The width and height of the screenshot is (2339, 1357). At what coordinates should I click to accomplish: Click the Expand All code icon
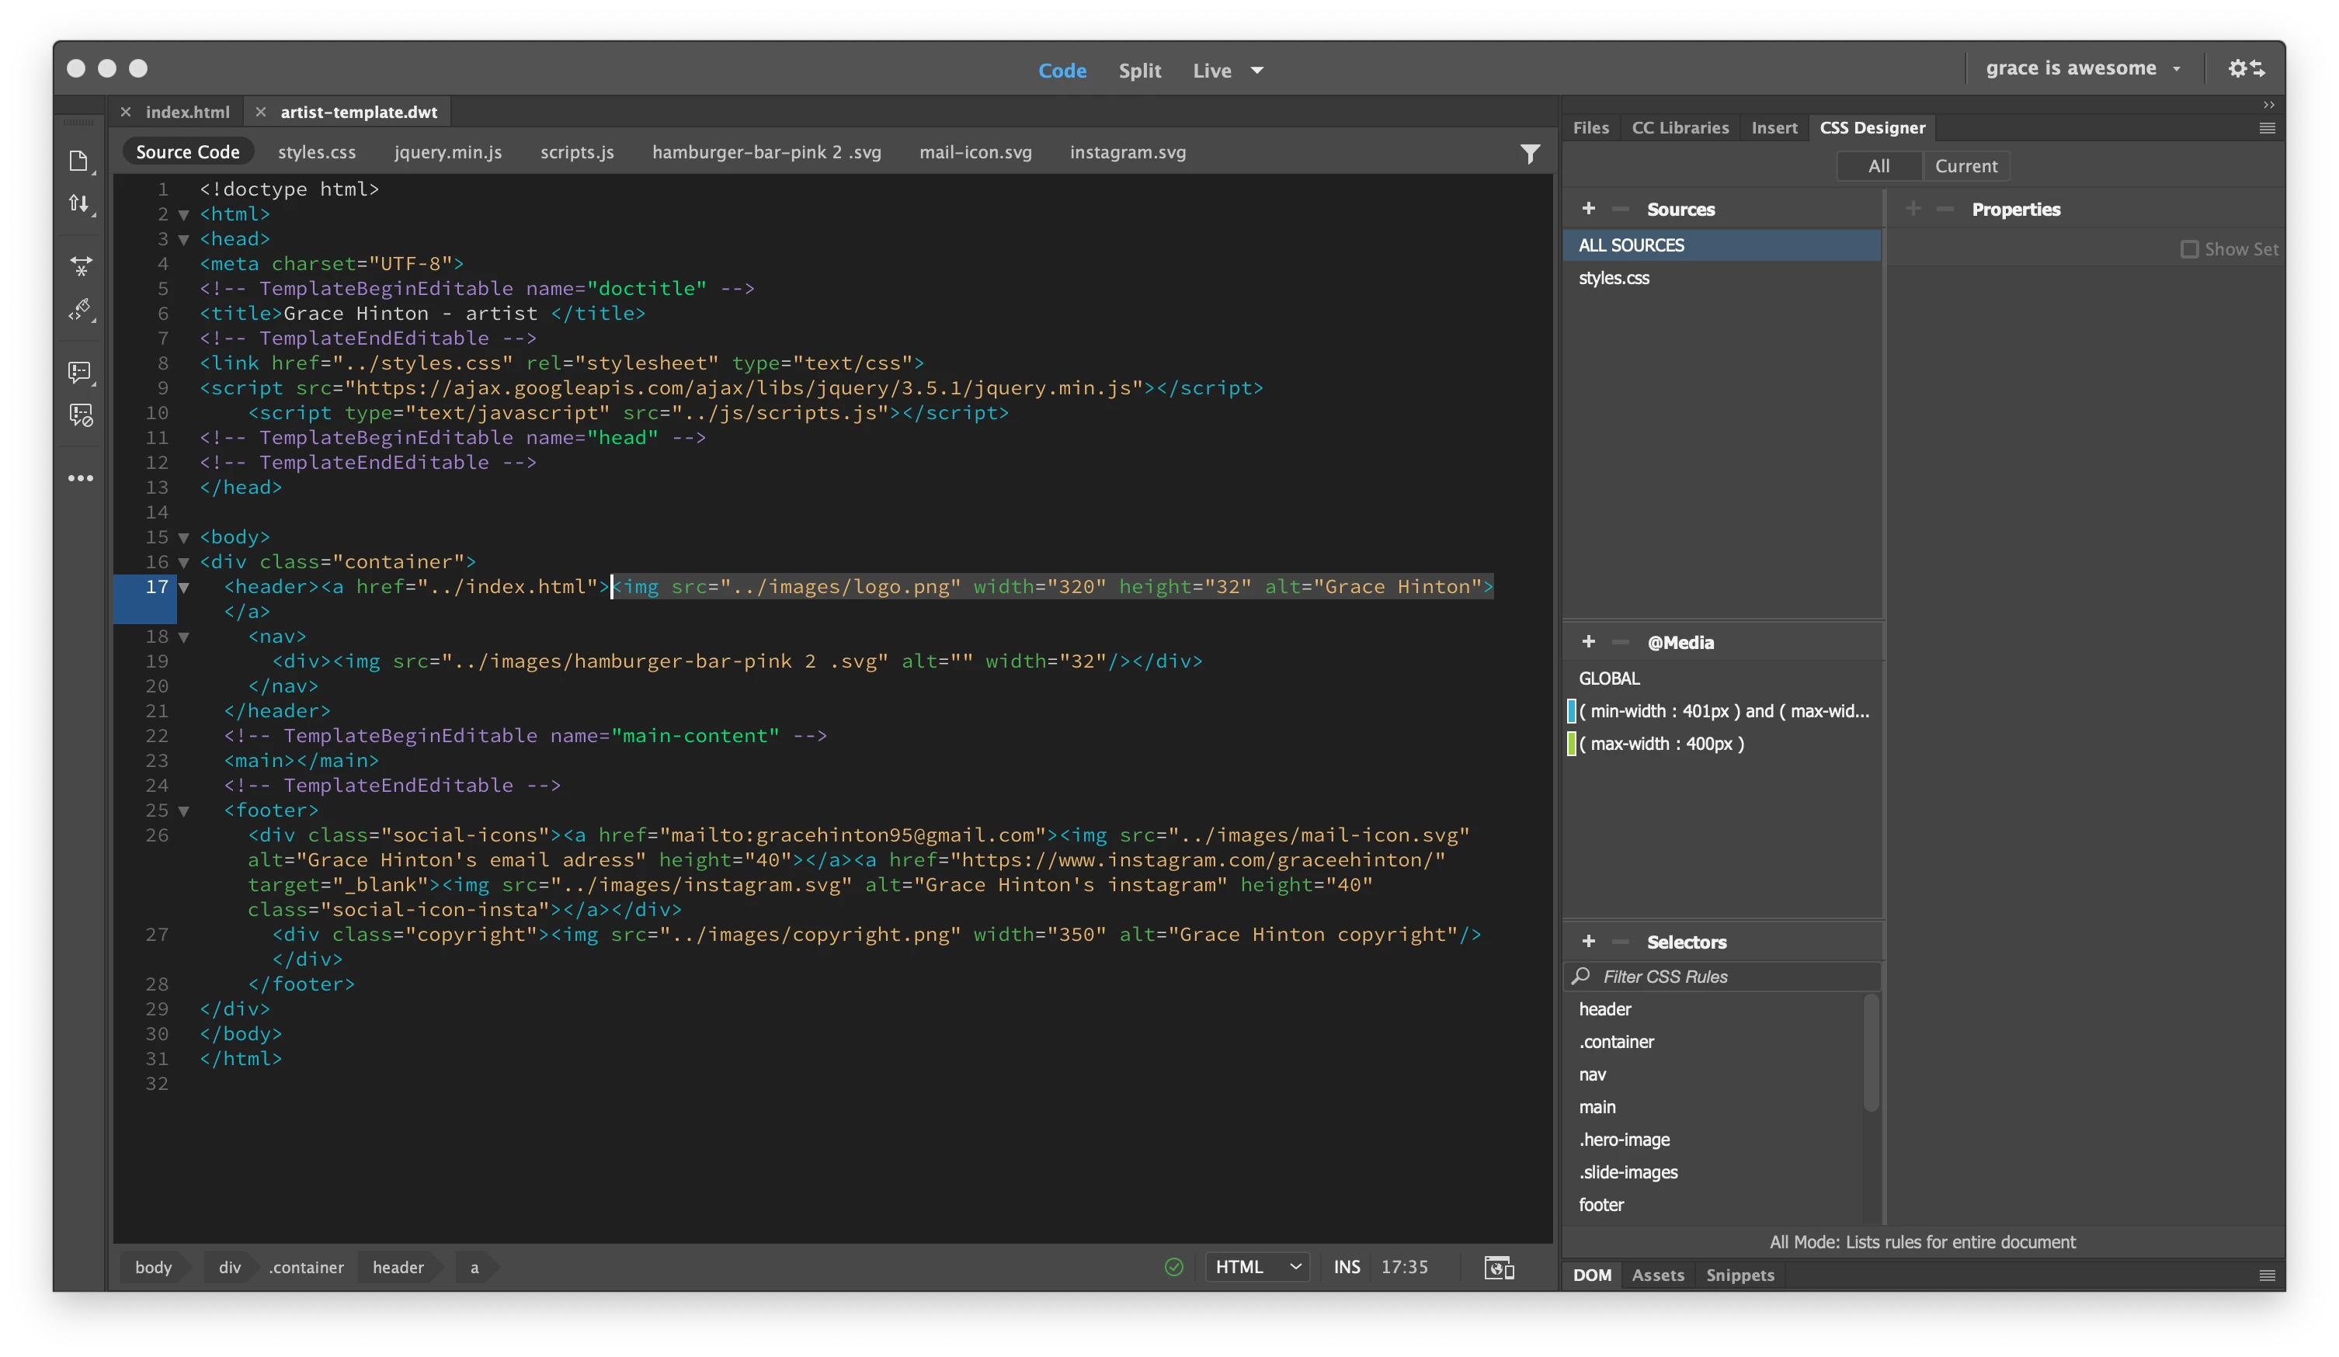(x=81, y=266)
